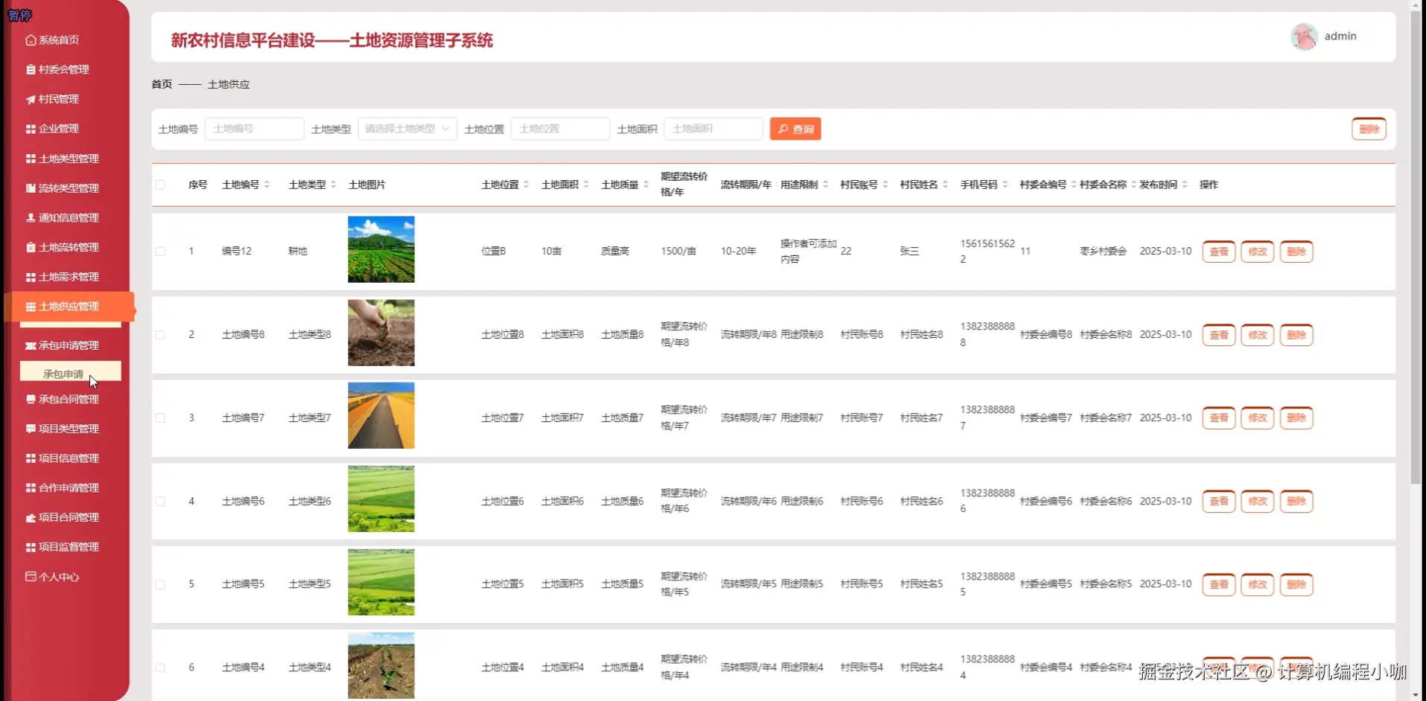Click 修改 for row 编号12
Screen dimensions: 1426x701
1258,252
